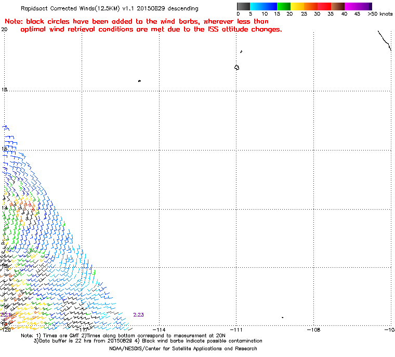
Task: Click the red 30-35 knots color segment
Action: click(324, 6)
